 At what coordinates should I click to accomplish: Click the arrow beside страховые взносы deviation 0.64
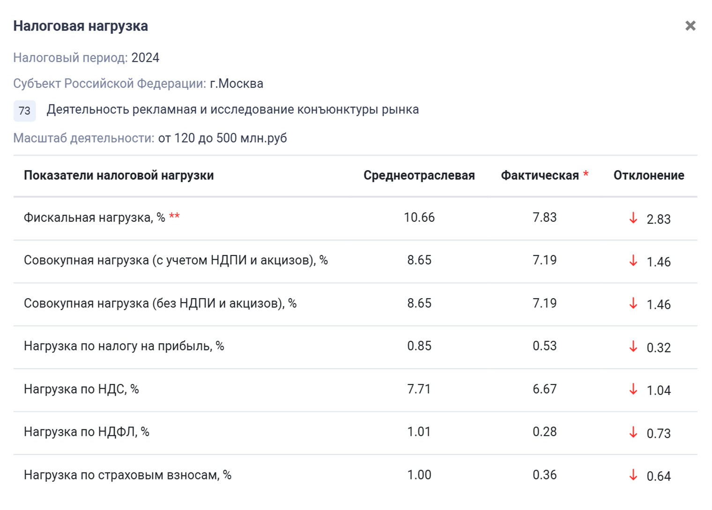click(x=633, y=475)
